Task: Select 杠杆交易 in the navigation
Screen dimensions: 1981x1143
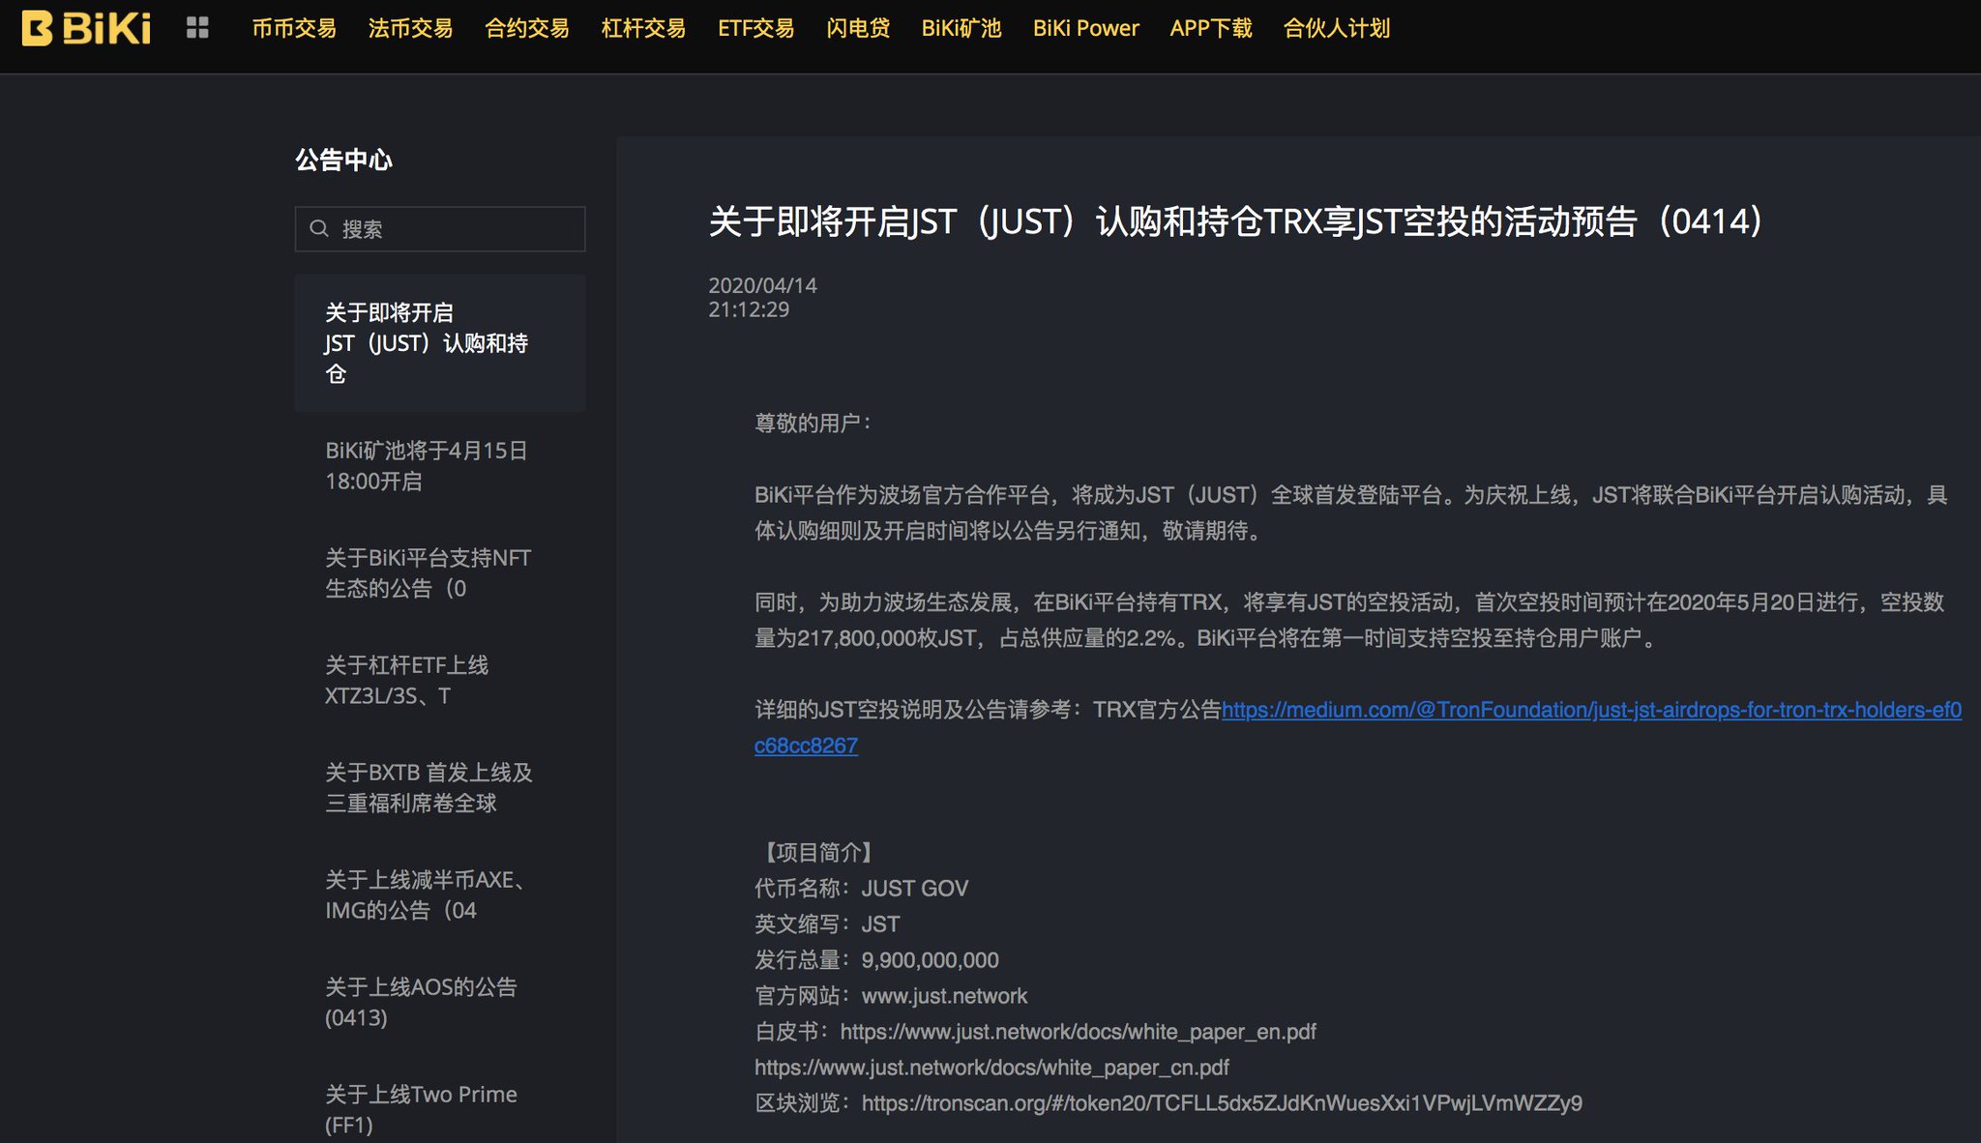Action: (643, 28)
